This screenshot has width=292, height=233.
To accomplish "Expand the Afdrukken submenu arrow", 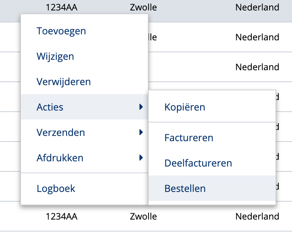I will [141, 158].
